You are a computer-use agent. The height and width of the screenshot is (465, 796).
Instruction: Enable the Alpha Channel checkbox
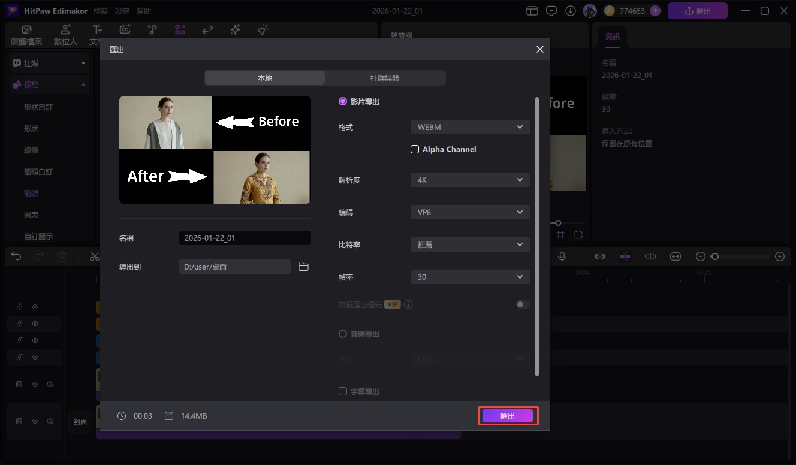coord(414,149)
